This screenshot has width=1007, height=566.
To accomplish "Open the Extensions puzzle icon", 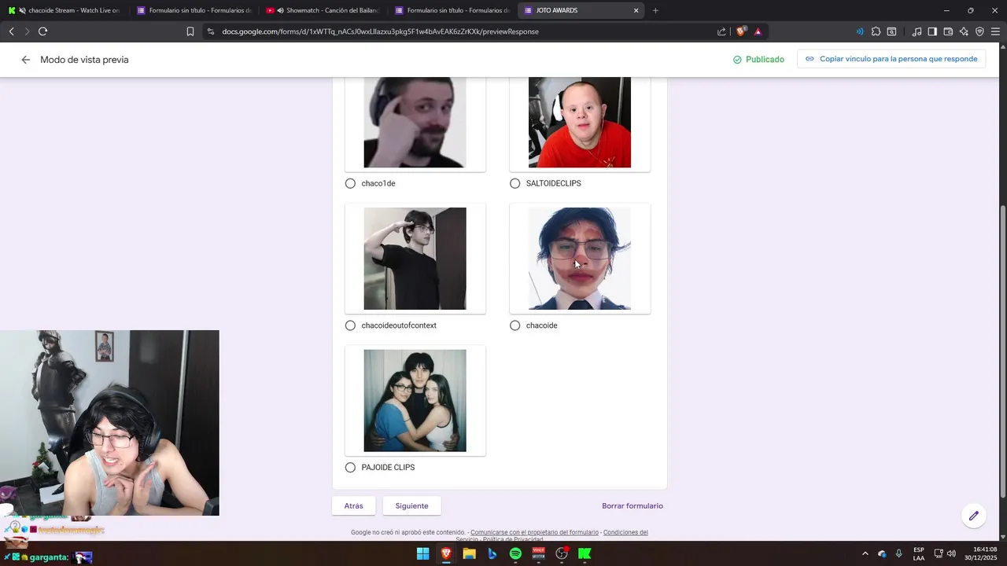I will tap(876, 31).
